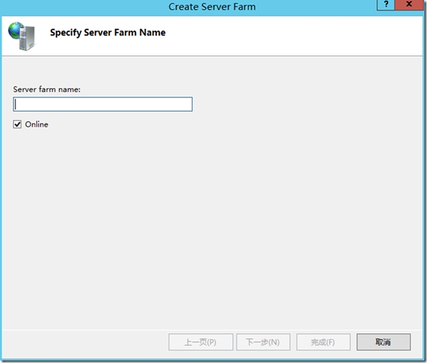This screenshot has width=427, height=363.
Task: Click the server farm globe icon
Action: [x=22, y=36]
